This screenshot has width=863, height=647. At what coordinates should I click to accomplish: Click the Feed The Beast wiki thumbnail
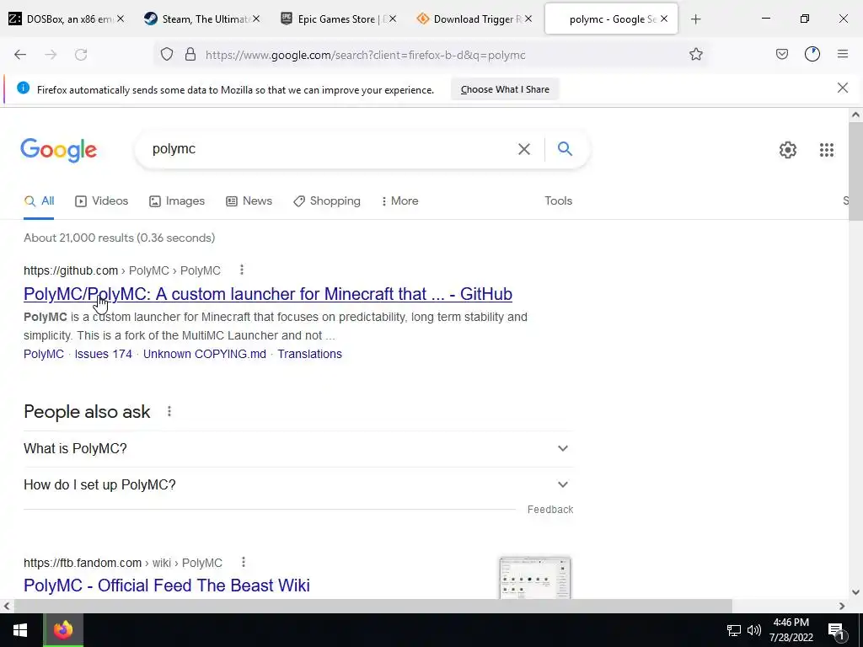pos(535,578)
